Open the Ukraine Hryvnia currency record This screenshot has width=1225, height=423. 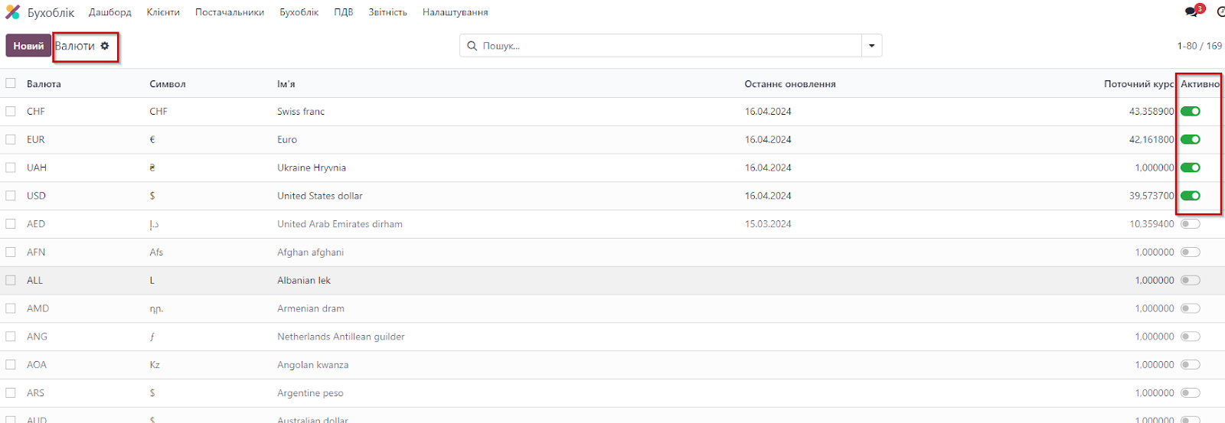pos(312,168)
